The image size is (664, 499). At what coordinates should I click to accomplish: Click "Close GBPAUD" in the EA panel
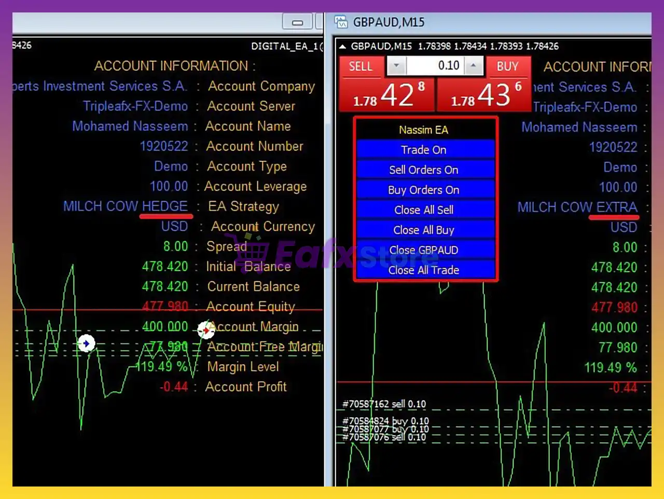pos(424,250)
